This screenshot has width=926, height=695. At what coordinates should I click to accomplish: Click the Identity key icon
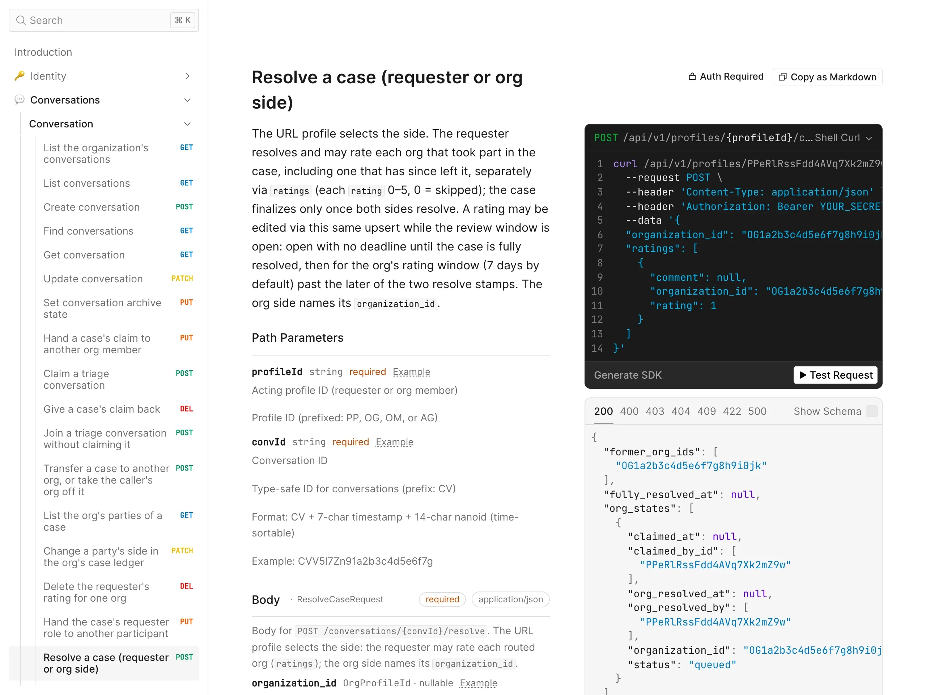[x=19, y=76]
